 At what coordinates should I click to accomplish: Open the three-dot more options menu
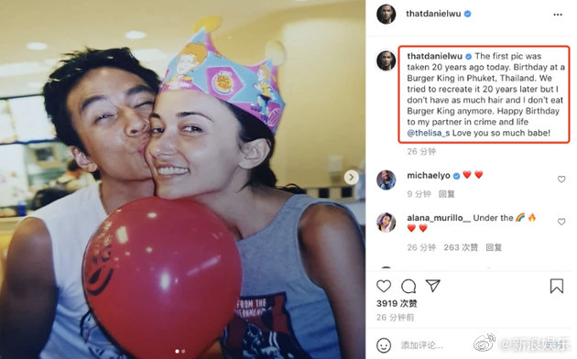[x=558, y=15]
